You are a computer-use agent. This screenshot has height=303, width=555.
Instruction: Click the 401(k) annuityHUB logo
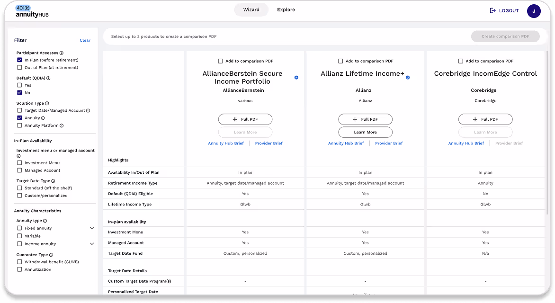click(32, 11)
